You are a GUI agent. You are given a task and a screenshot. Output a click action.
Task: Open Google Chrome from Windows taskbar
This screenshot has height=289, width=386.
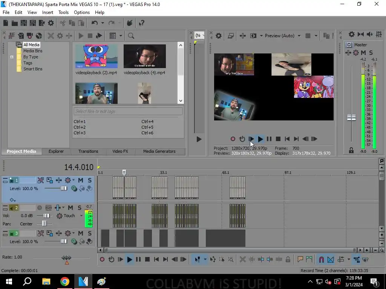tap(65, 281)
